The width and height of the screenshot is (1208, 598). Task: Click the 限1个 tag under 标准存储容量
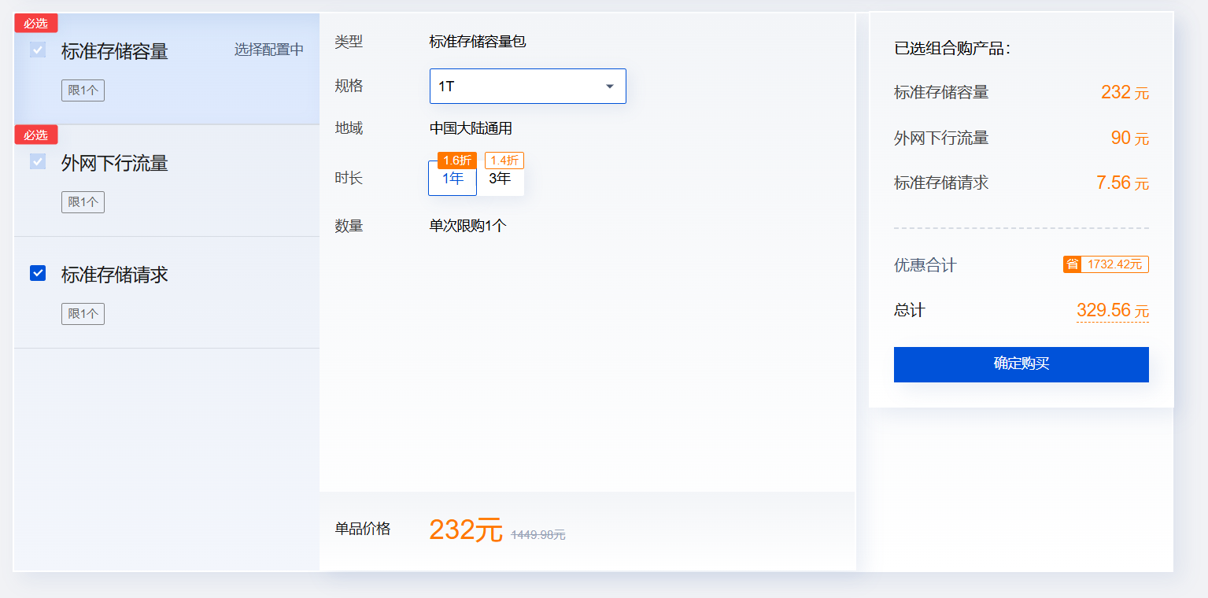(83, 90)
